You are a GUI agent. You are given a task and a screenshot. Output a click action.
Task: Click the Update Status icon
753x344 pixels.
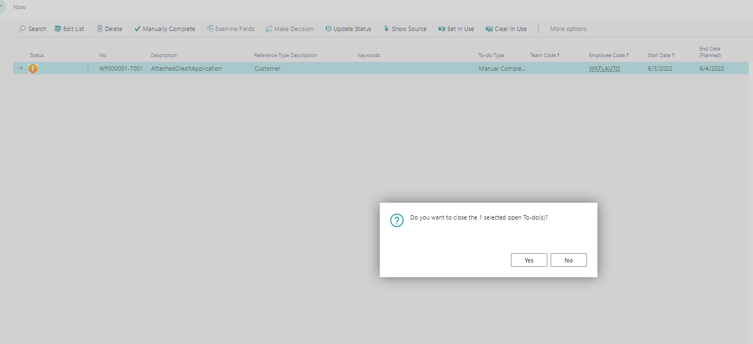(x=328, y=29)
